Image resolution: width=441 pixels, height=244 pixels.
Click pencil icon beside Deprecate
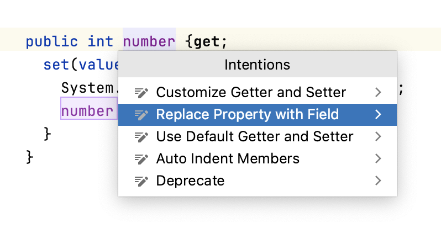(142, 181)
